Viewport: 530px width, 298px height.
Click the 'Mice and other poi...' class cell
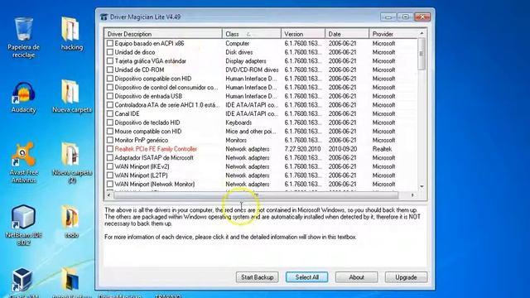click(250, 132)
